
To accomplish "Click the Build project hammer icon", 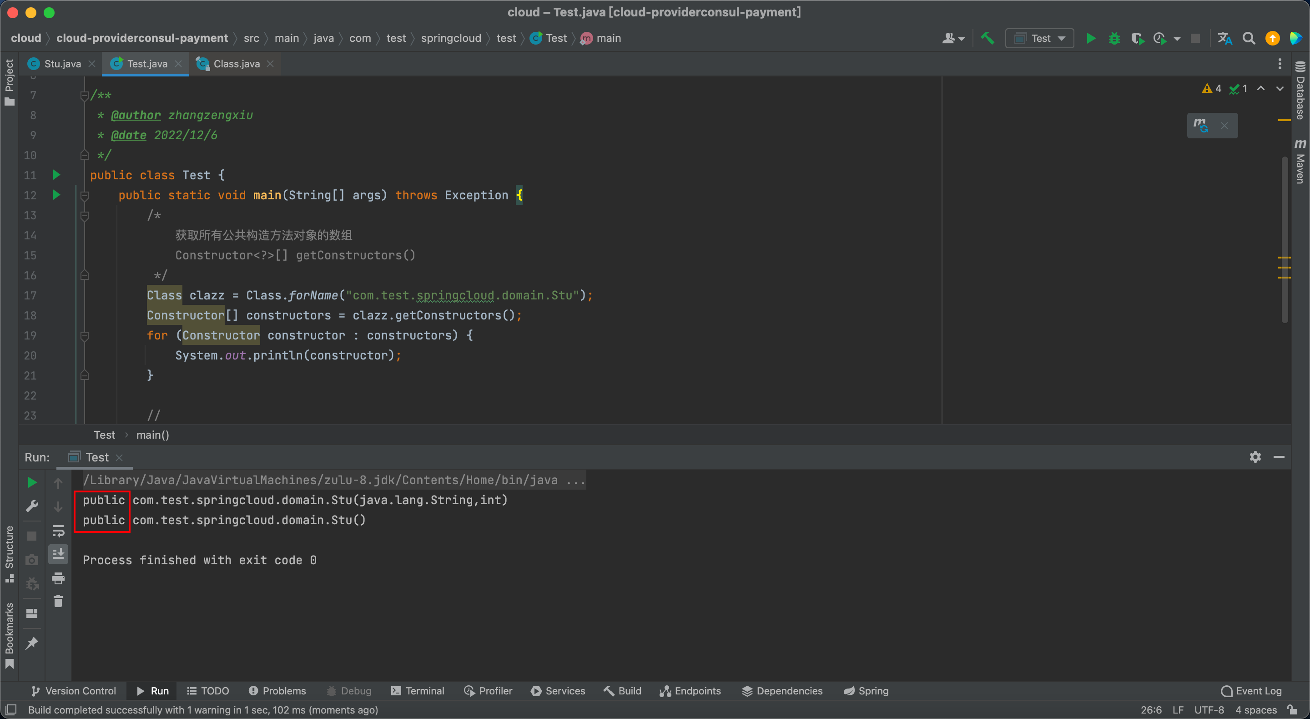I will 987,38.
